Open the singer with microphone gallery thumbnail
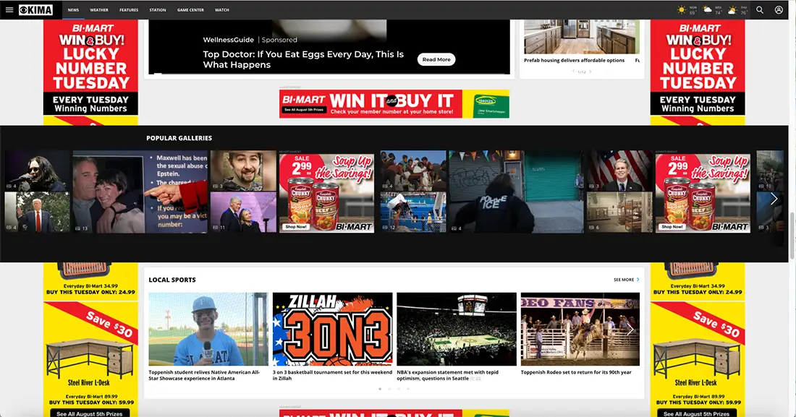Image resolution: width=796 pixels, height=417 pixels. coord(37,170)
